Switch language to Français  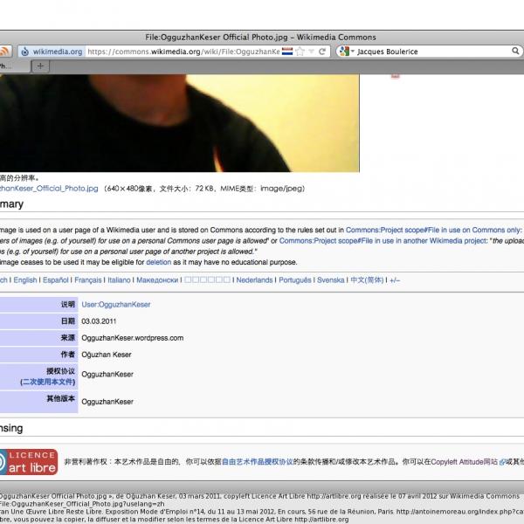click(x=88, y=280)
